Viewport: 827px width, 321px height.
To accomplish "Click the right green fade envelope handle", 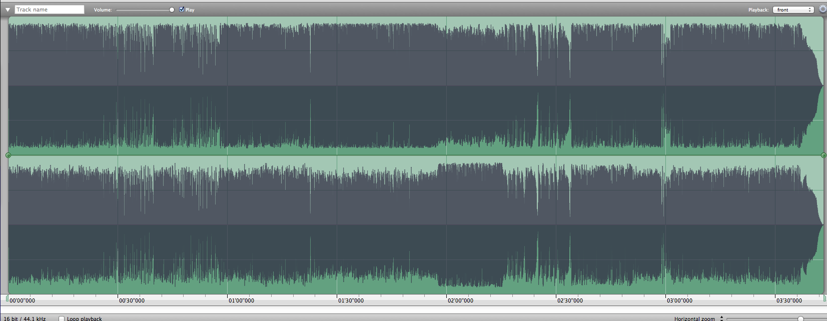I will [823, 155].
